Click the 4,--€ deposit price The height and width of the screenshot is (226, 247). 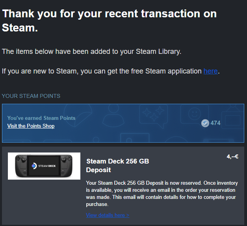click(232, 156)
